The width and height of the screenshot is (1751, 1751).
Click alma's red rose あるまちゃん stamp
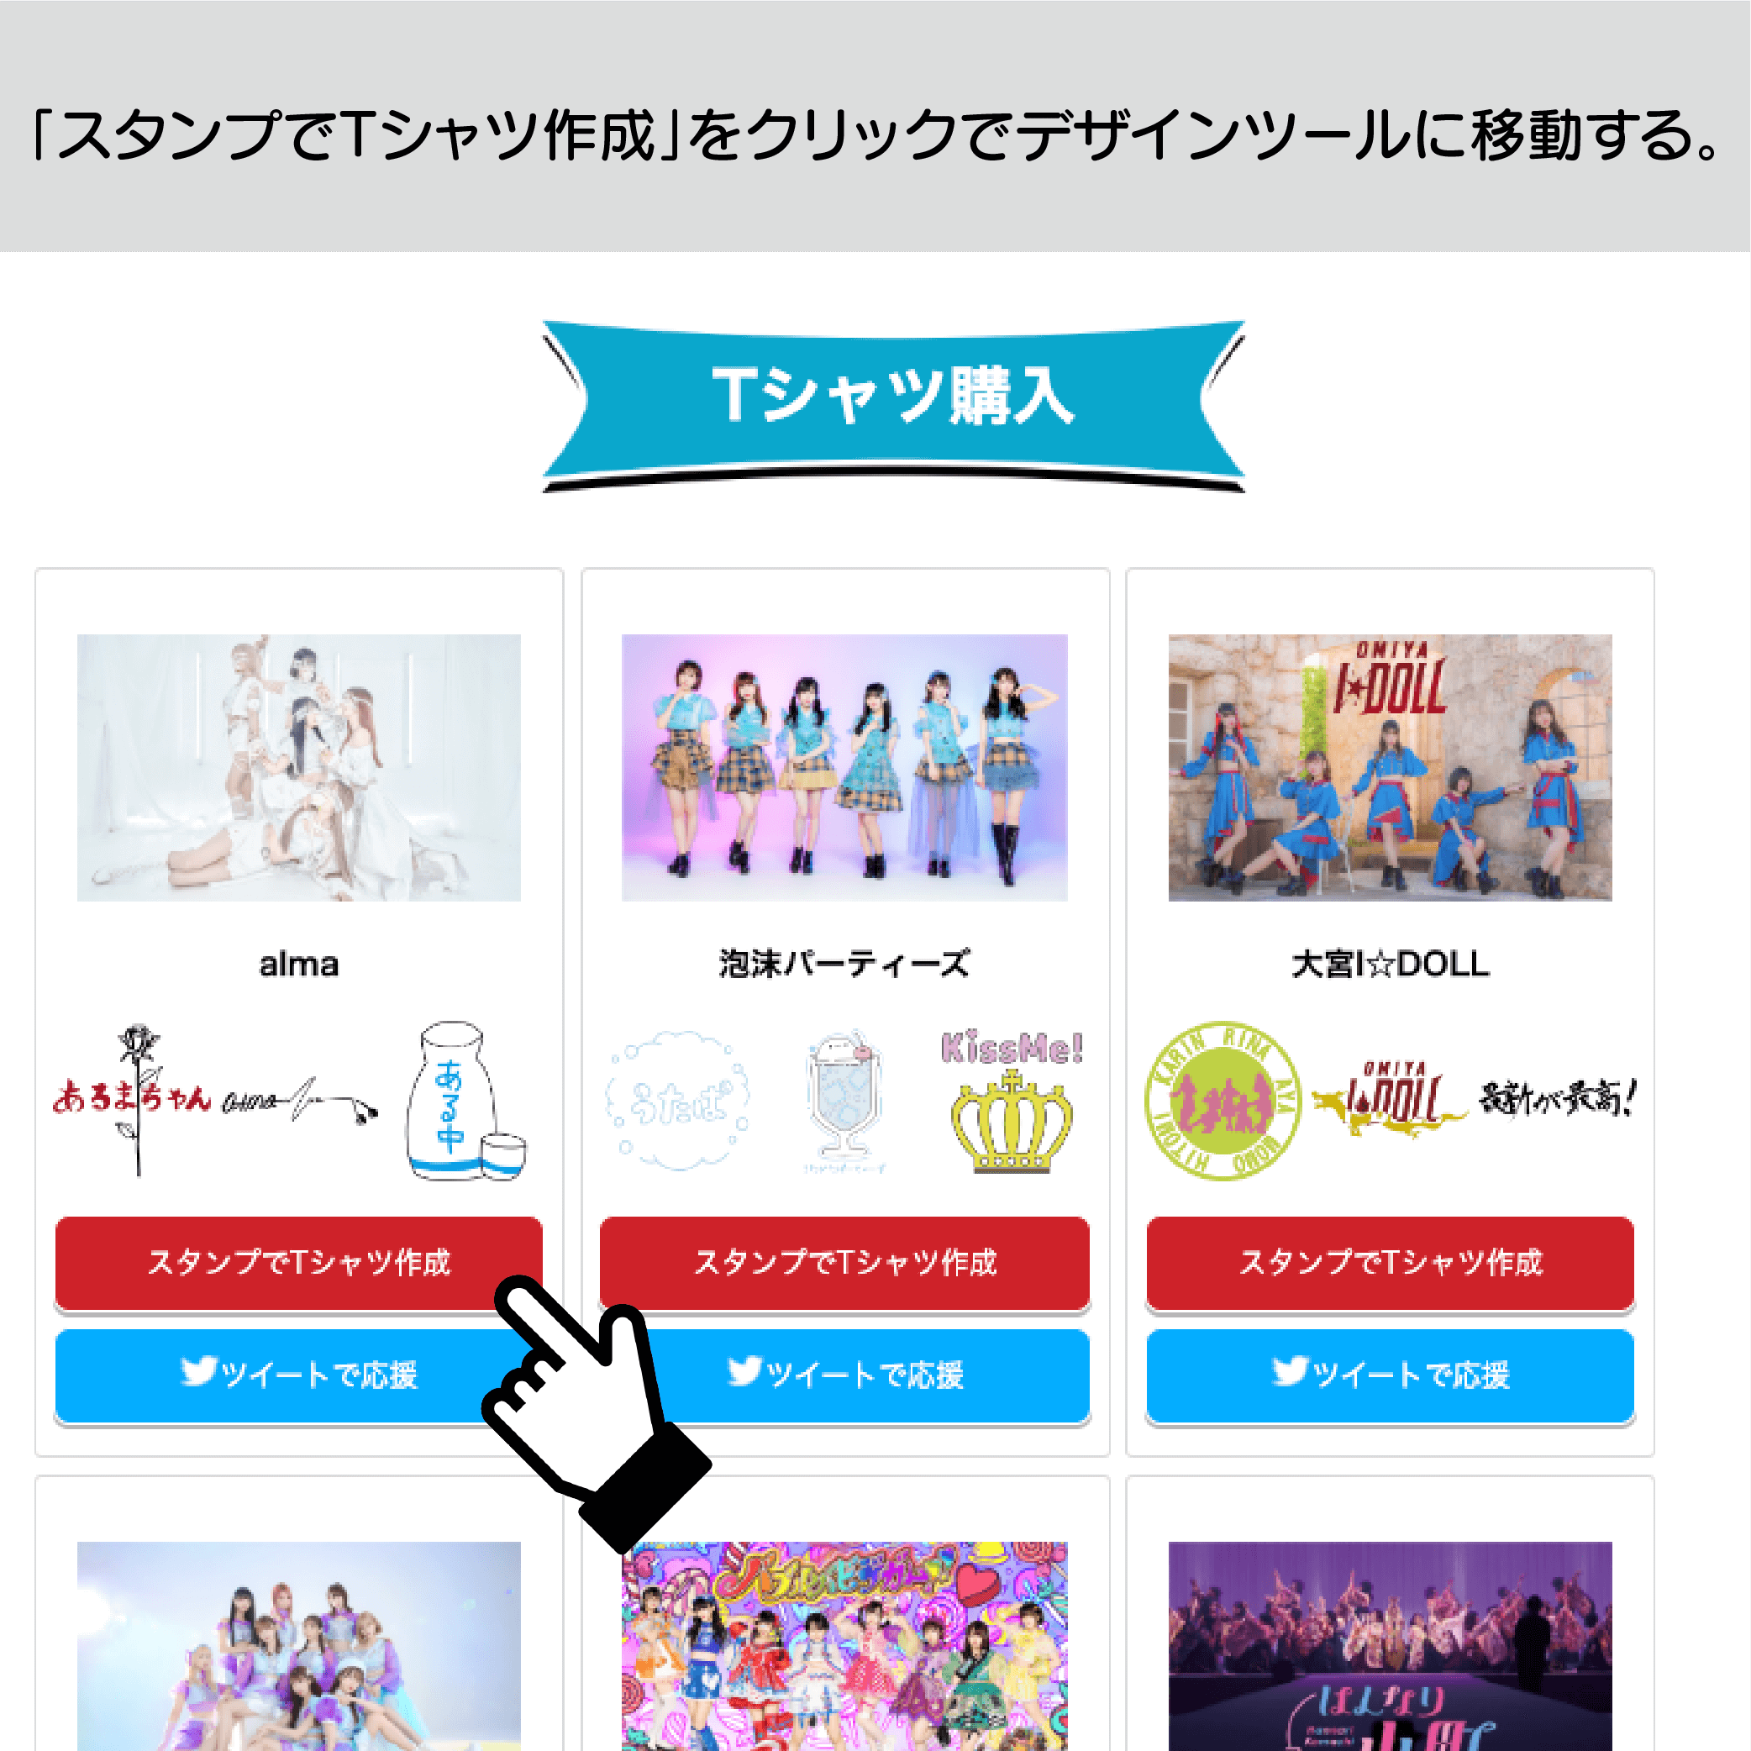coord(132,1101)
